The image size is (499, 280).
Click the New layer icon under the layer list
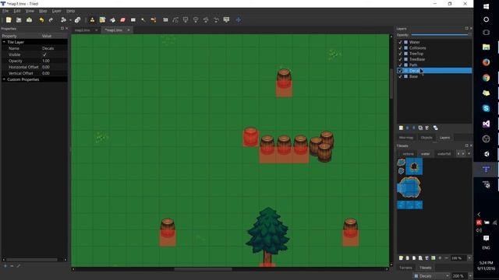[x=401, y=128]
